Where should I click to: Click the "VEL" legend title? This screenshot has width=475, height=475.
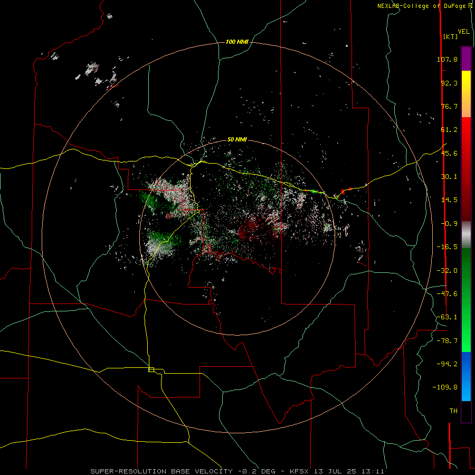pos(464,32)
